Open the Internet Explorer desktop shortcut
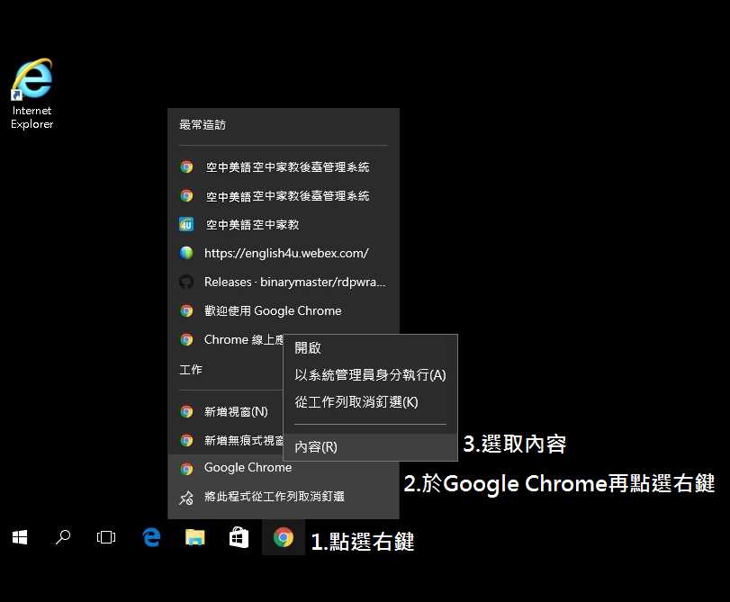730x602 pixels. (x=32, y=94)
